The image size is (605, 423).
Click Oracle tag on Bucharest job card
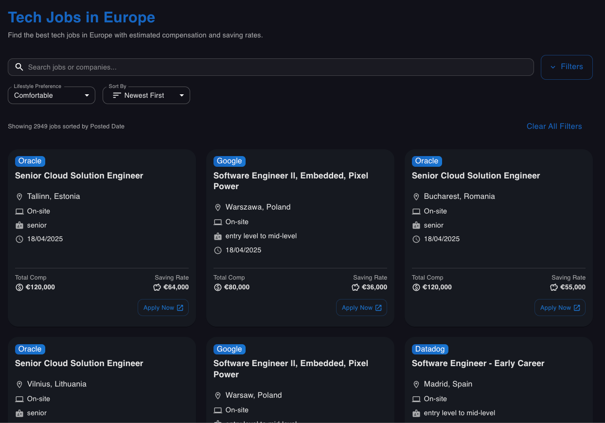[427, 161]
